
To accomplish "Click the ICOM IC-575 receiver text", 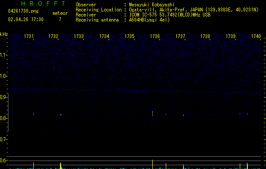I will pyautogui.click(x=170, y=15).
